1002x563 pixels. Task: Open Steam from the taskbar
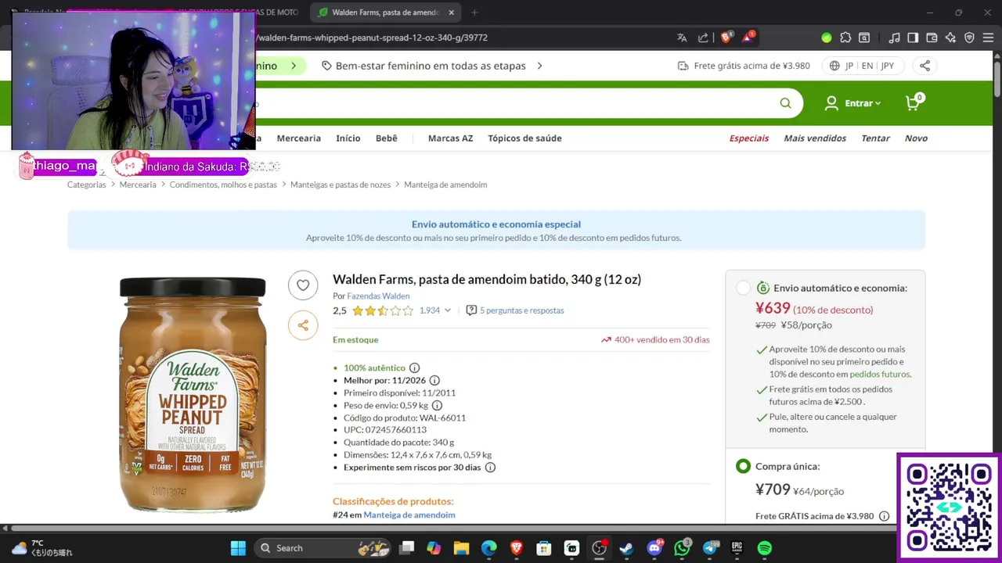pyautogui.click(x=626, y=548)
